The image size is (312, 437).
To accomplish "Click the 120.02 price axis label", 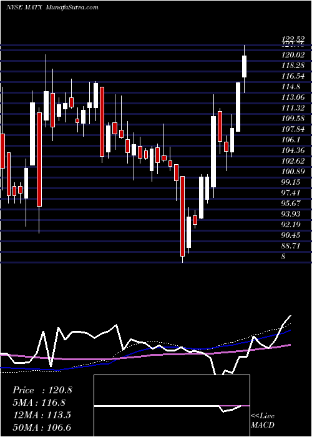I will pos(293,55).
